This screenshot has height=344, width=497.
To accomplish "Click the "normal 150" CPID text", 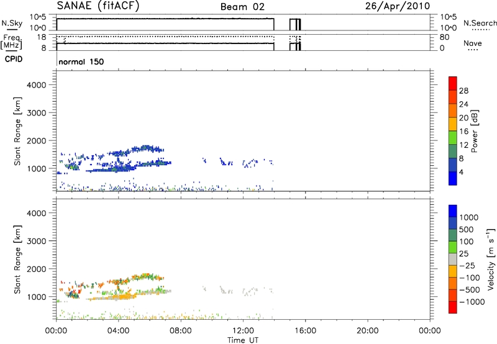I will pyautogui.click(x=81, y=61).
